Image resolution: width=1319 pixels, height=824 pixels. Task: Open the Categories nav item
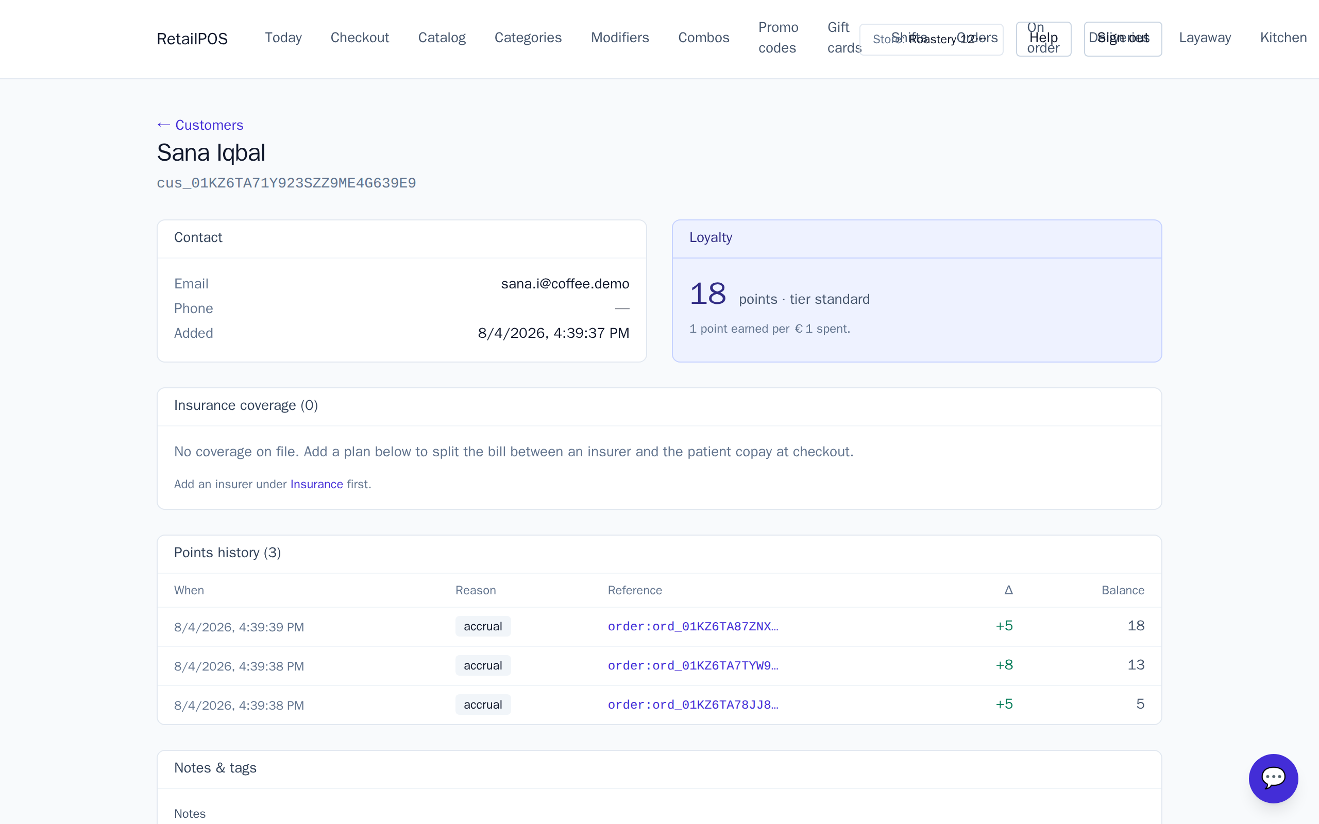pyautogui.click(x=528, y=38)
